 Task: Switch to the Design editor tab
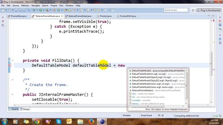click(x=25, y=109)
